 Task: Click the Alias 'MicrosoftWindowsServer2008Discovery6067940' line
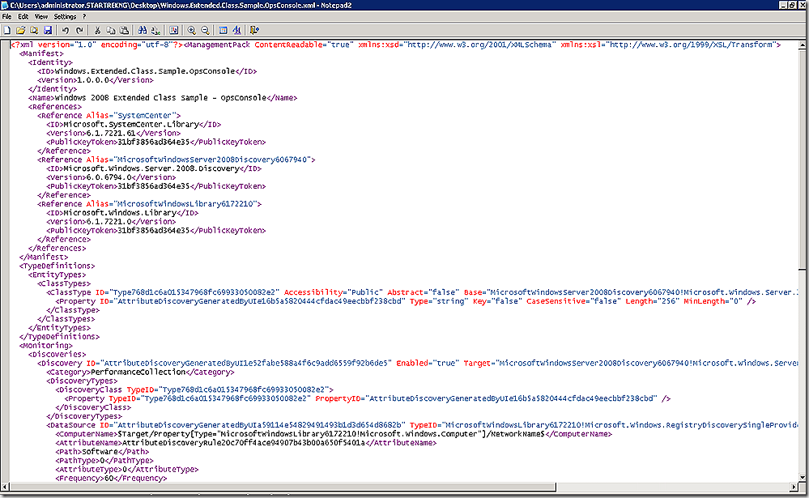[x=176, y=160]
